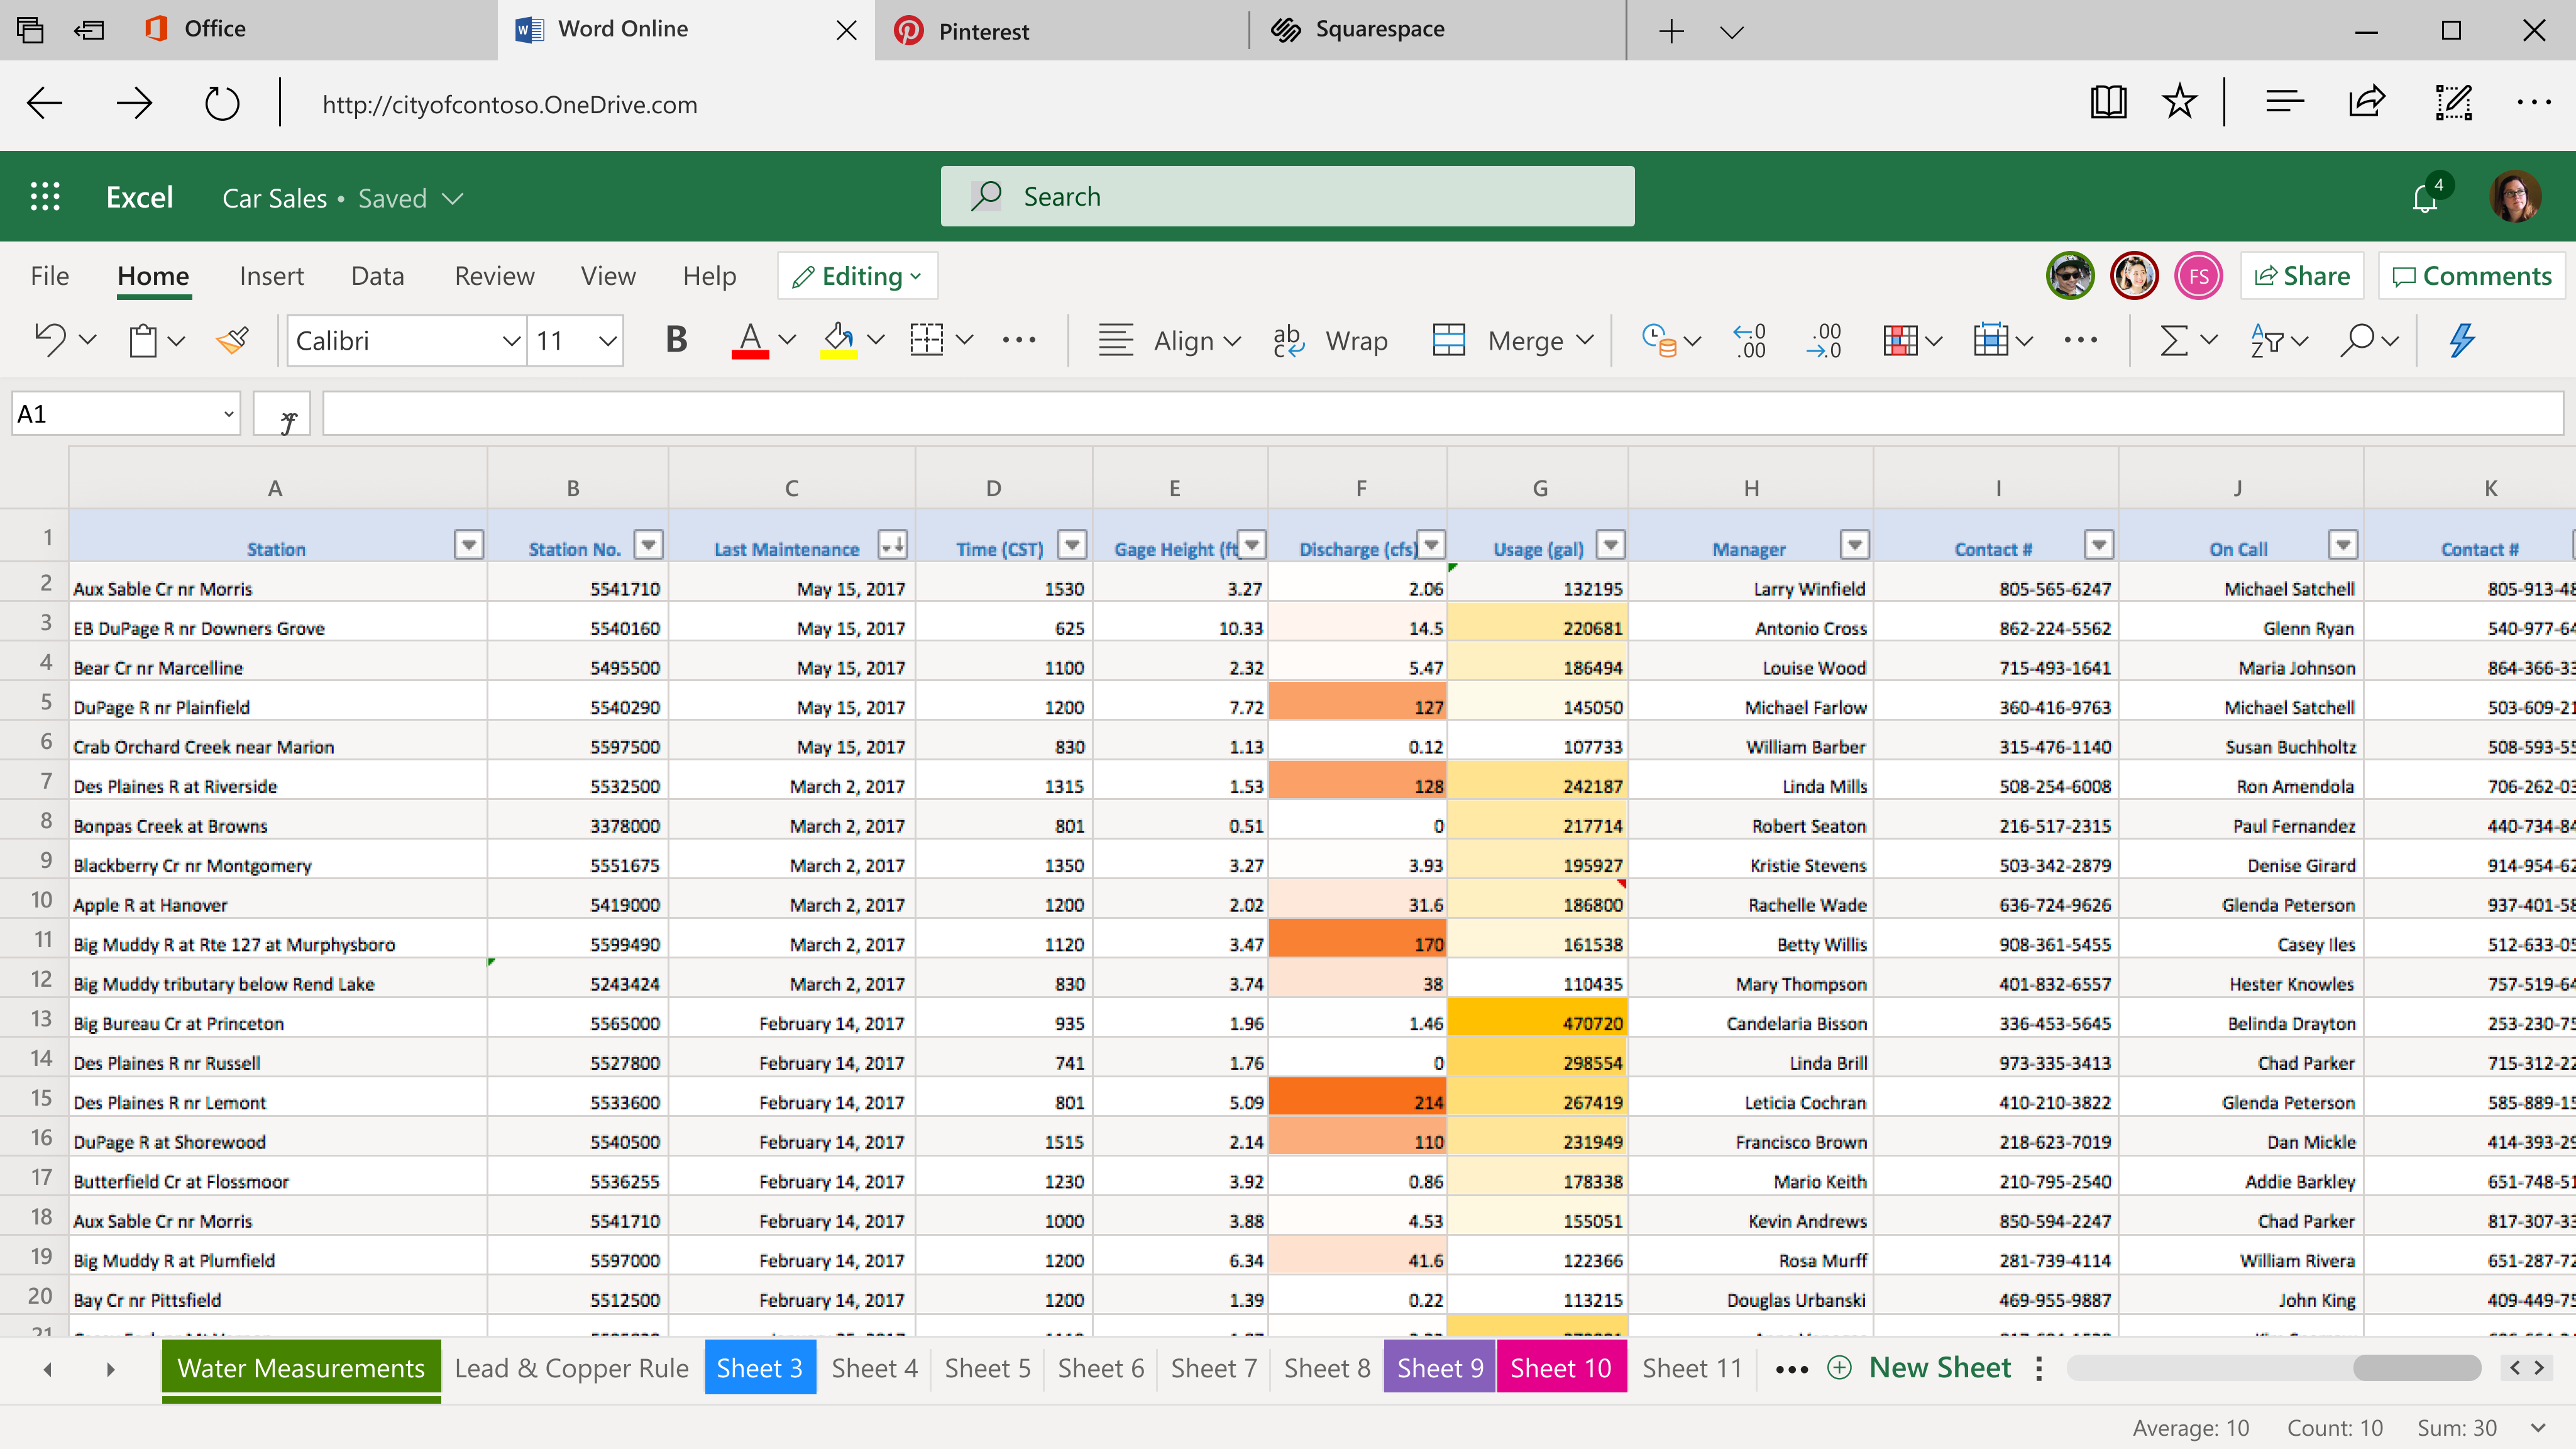Open the notifications bell icon
The width and height of the screenshot is (2576, 1449).
tap(2424, 198)
